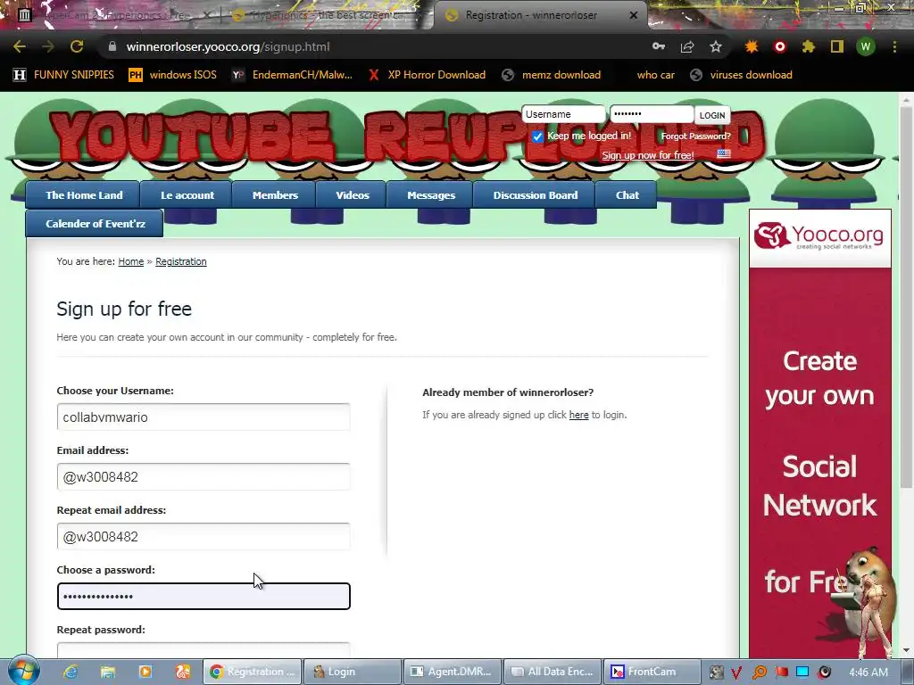Open the memz download bookmark
This screenshot has height=685, width=914.
tap(552, 75)
